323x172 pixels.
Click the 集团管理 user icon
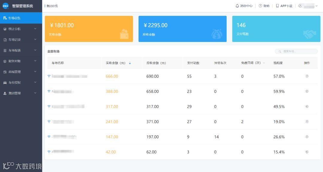[x=5, y=93]
